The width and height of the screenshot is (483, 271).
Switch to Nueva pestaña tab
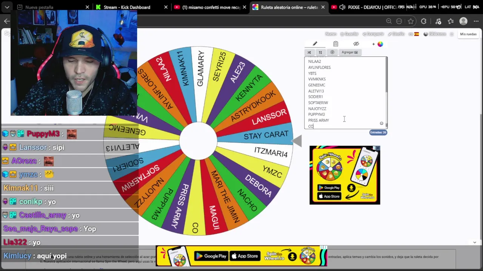(x=53, y=7)
